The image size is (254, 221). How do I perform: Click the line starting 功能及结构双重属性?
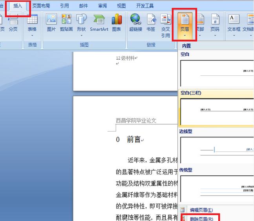146,183
